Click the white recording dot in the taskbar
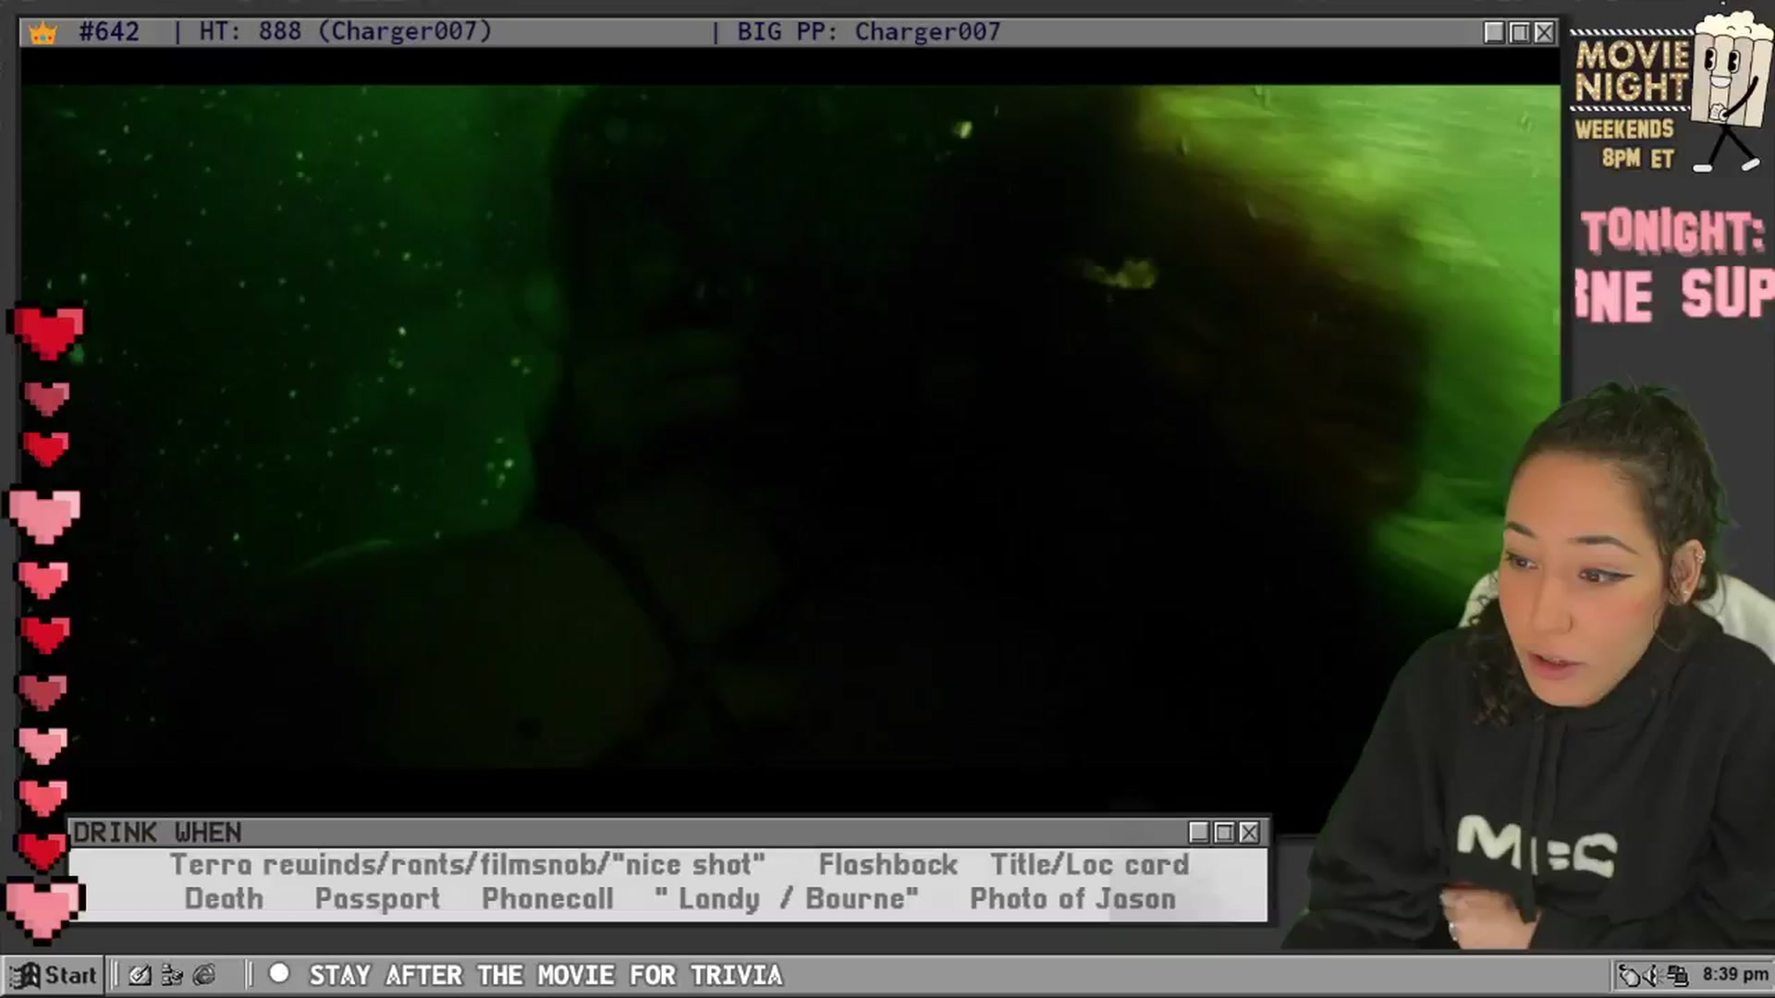 pyautogui.click(x=279, y=973)
